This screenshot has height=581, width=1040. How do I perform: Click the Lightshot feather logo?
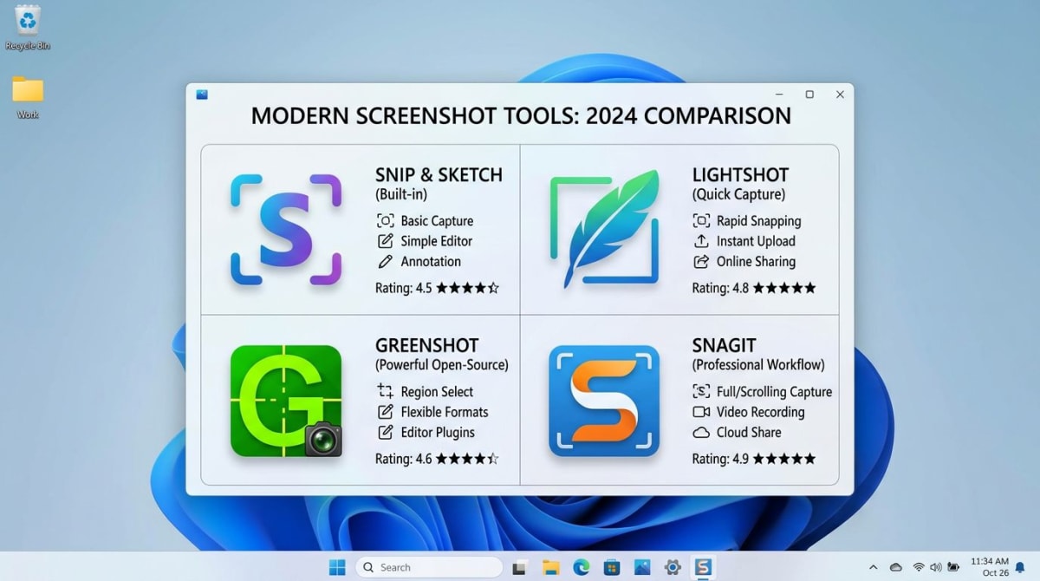point(604,229)
